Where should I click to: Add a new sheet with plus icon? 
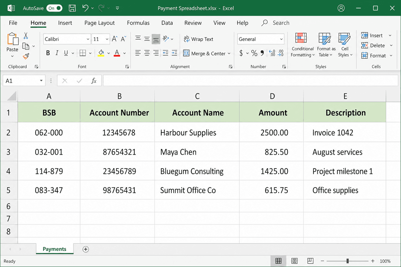click(86, 249)
